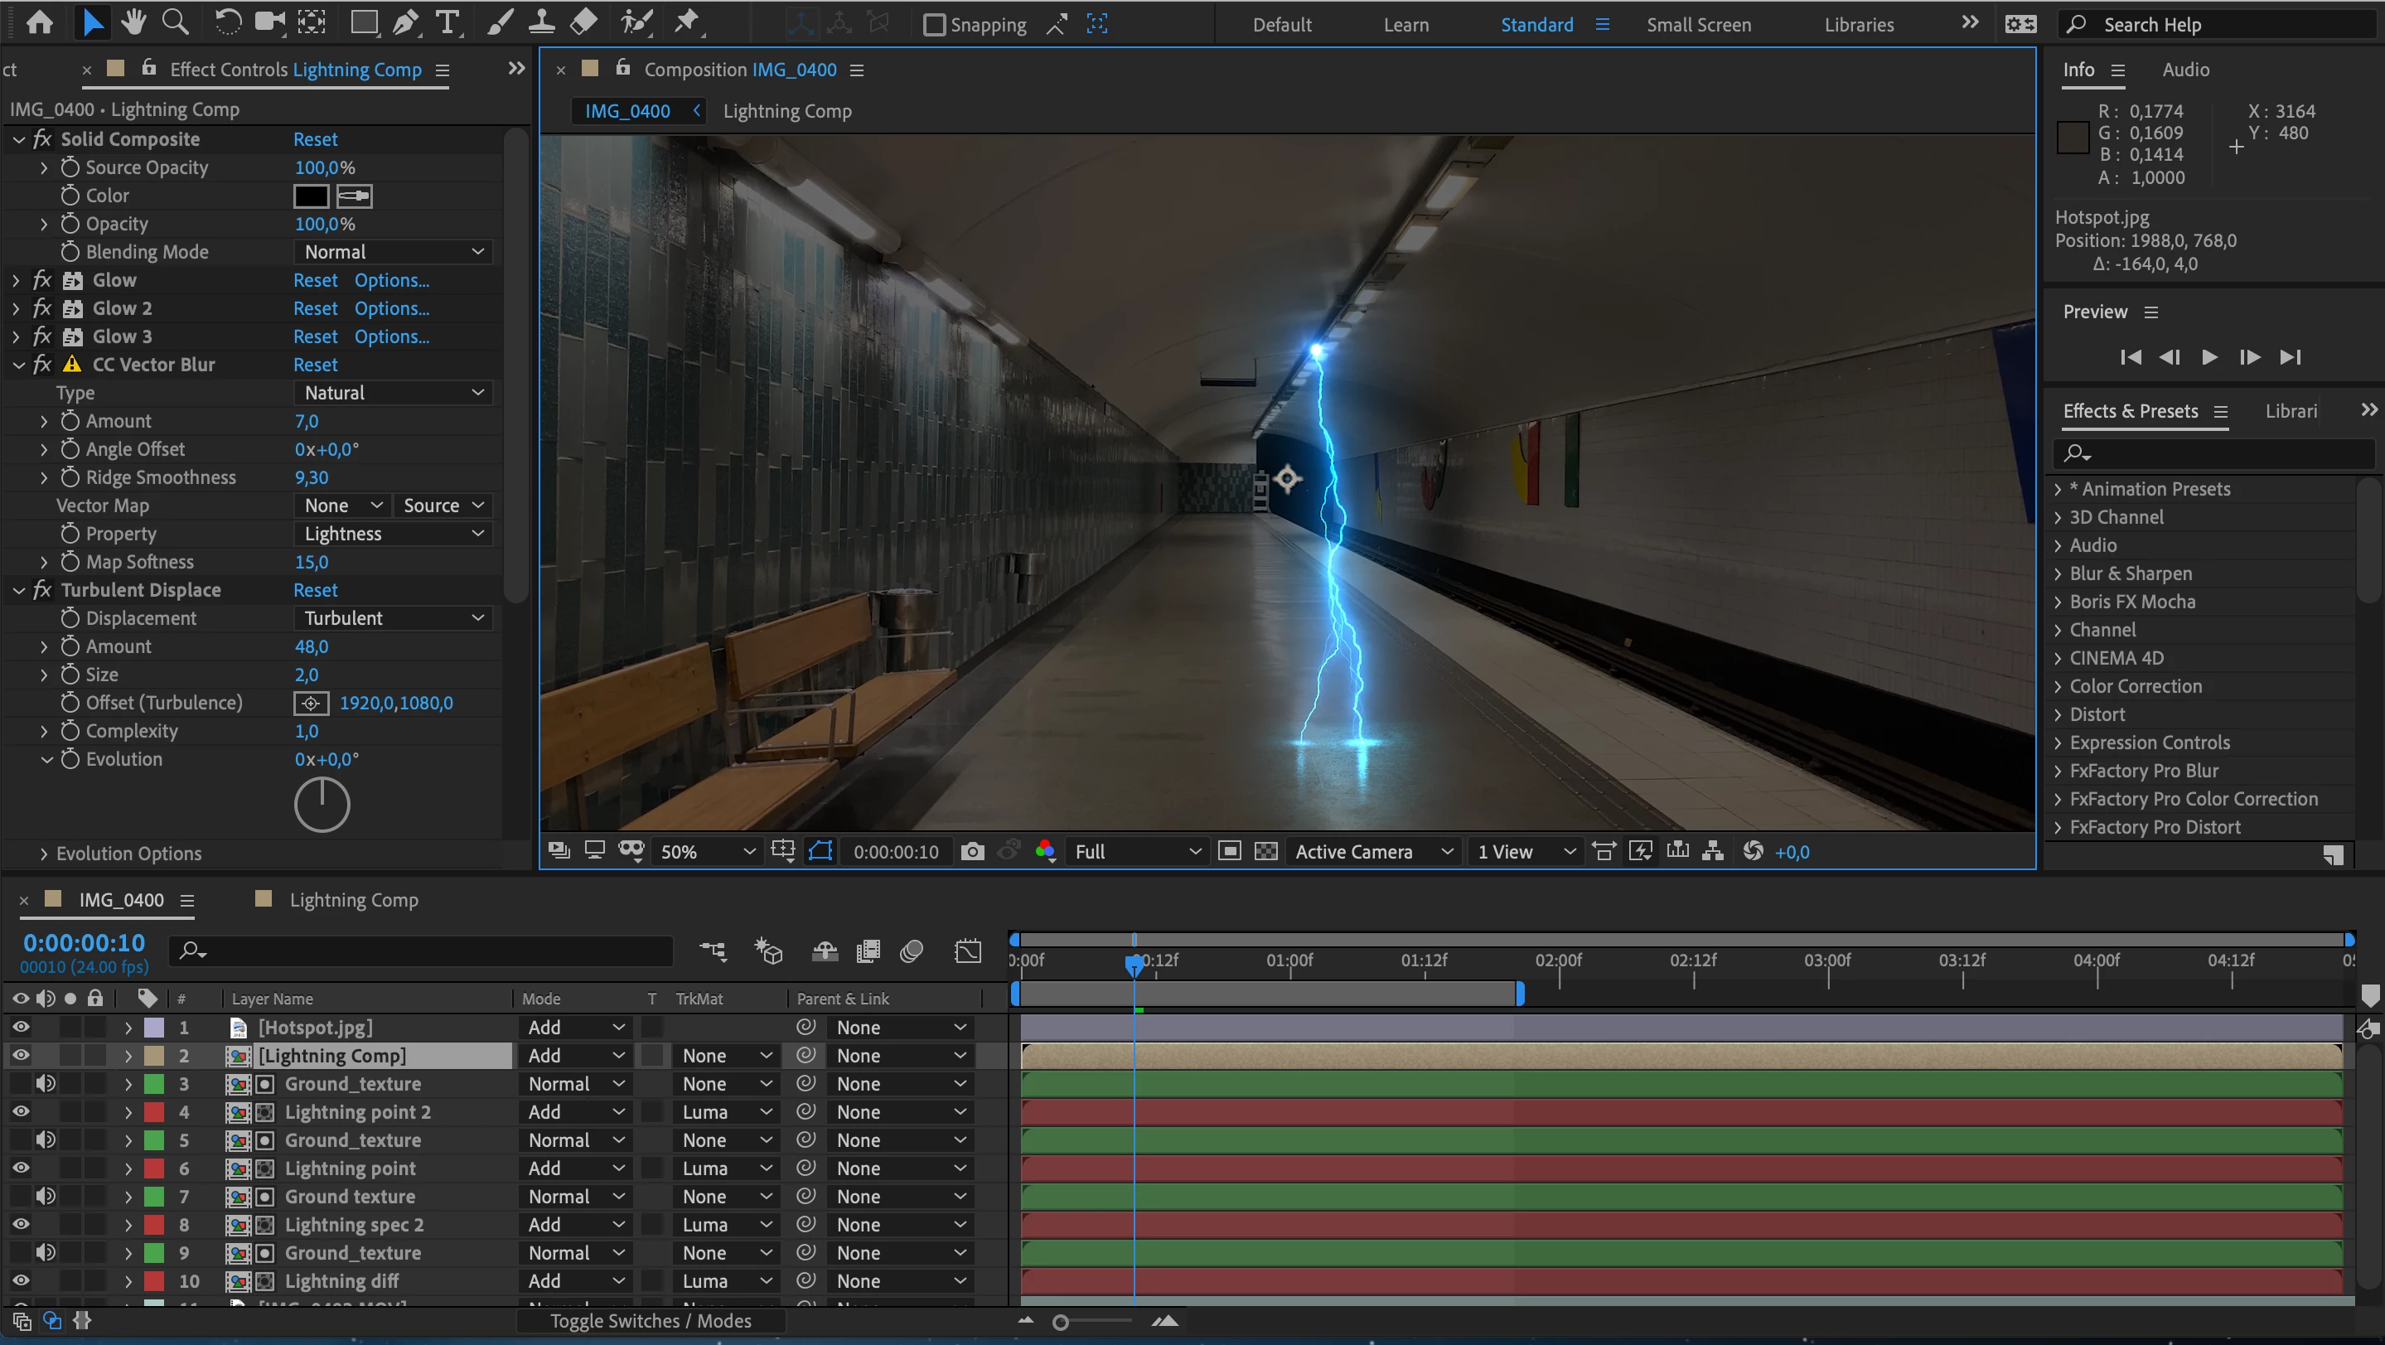Select the Zoom tool in toolbar
This screenshot has height=1345, width=2385.
(175, 22)
